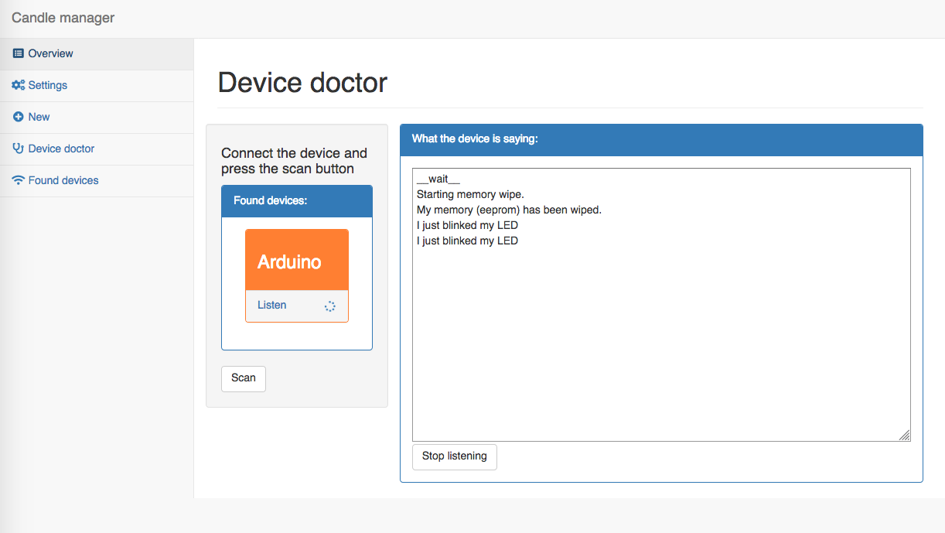
Task: Grab the text area resize handle
Action: [904, 436]
